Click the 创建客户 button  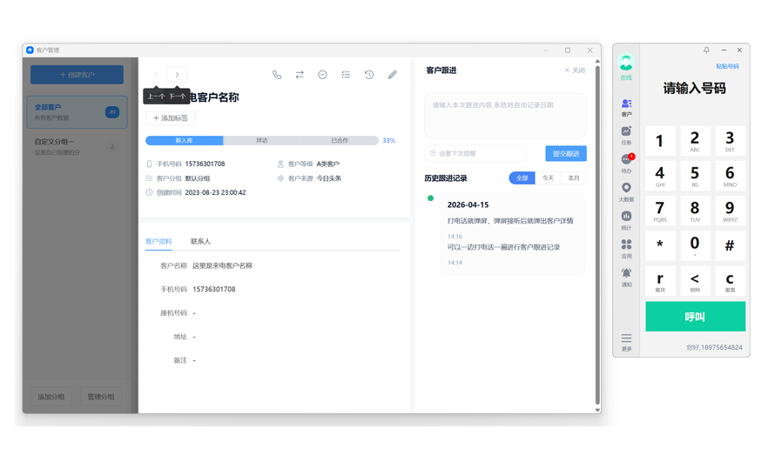(77, 75)
